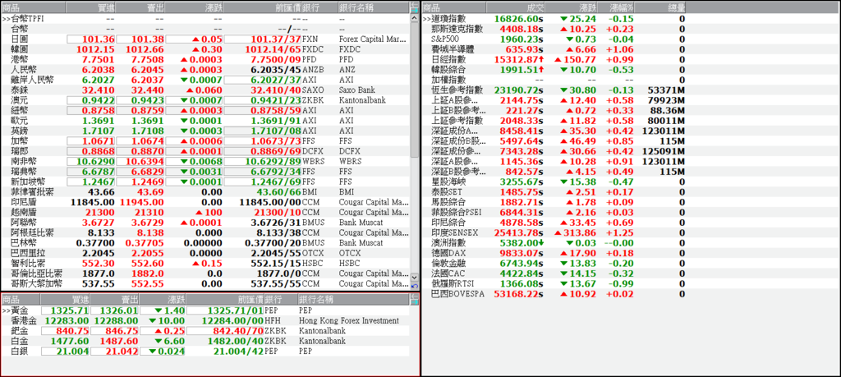Screen dimensions: 841x377
Task: Select the 韓圜 currency row
Action: [x=205, y=49]
